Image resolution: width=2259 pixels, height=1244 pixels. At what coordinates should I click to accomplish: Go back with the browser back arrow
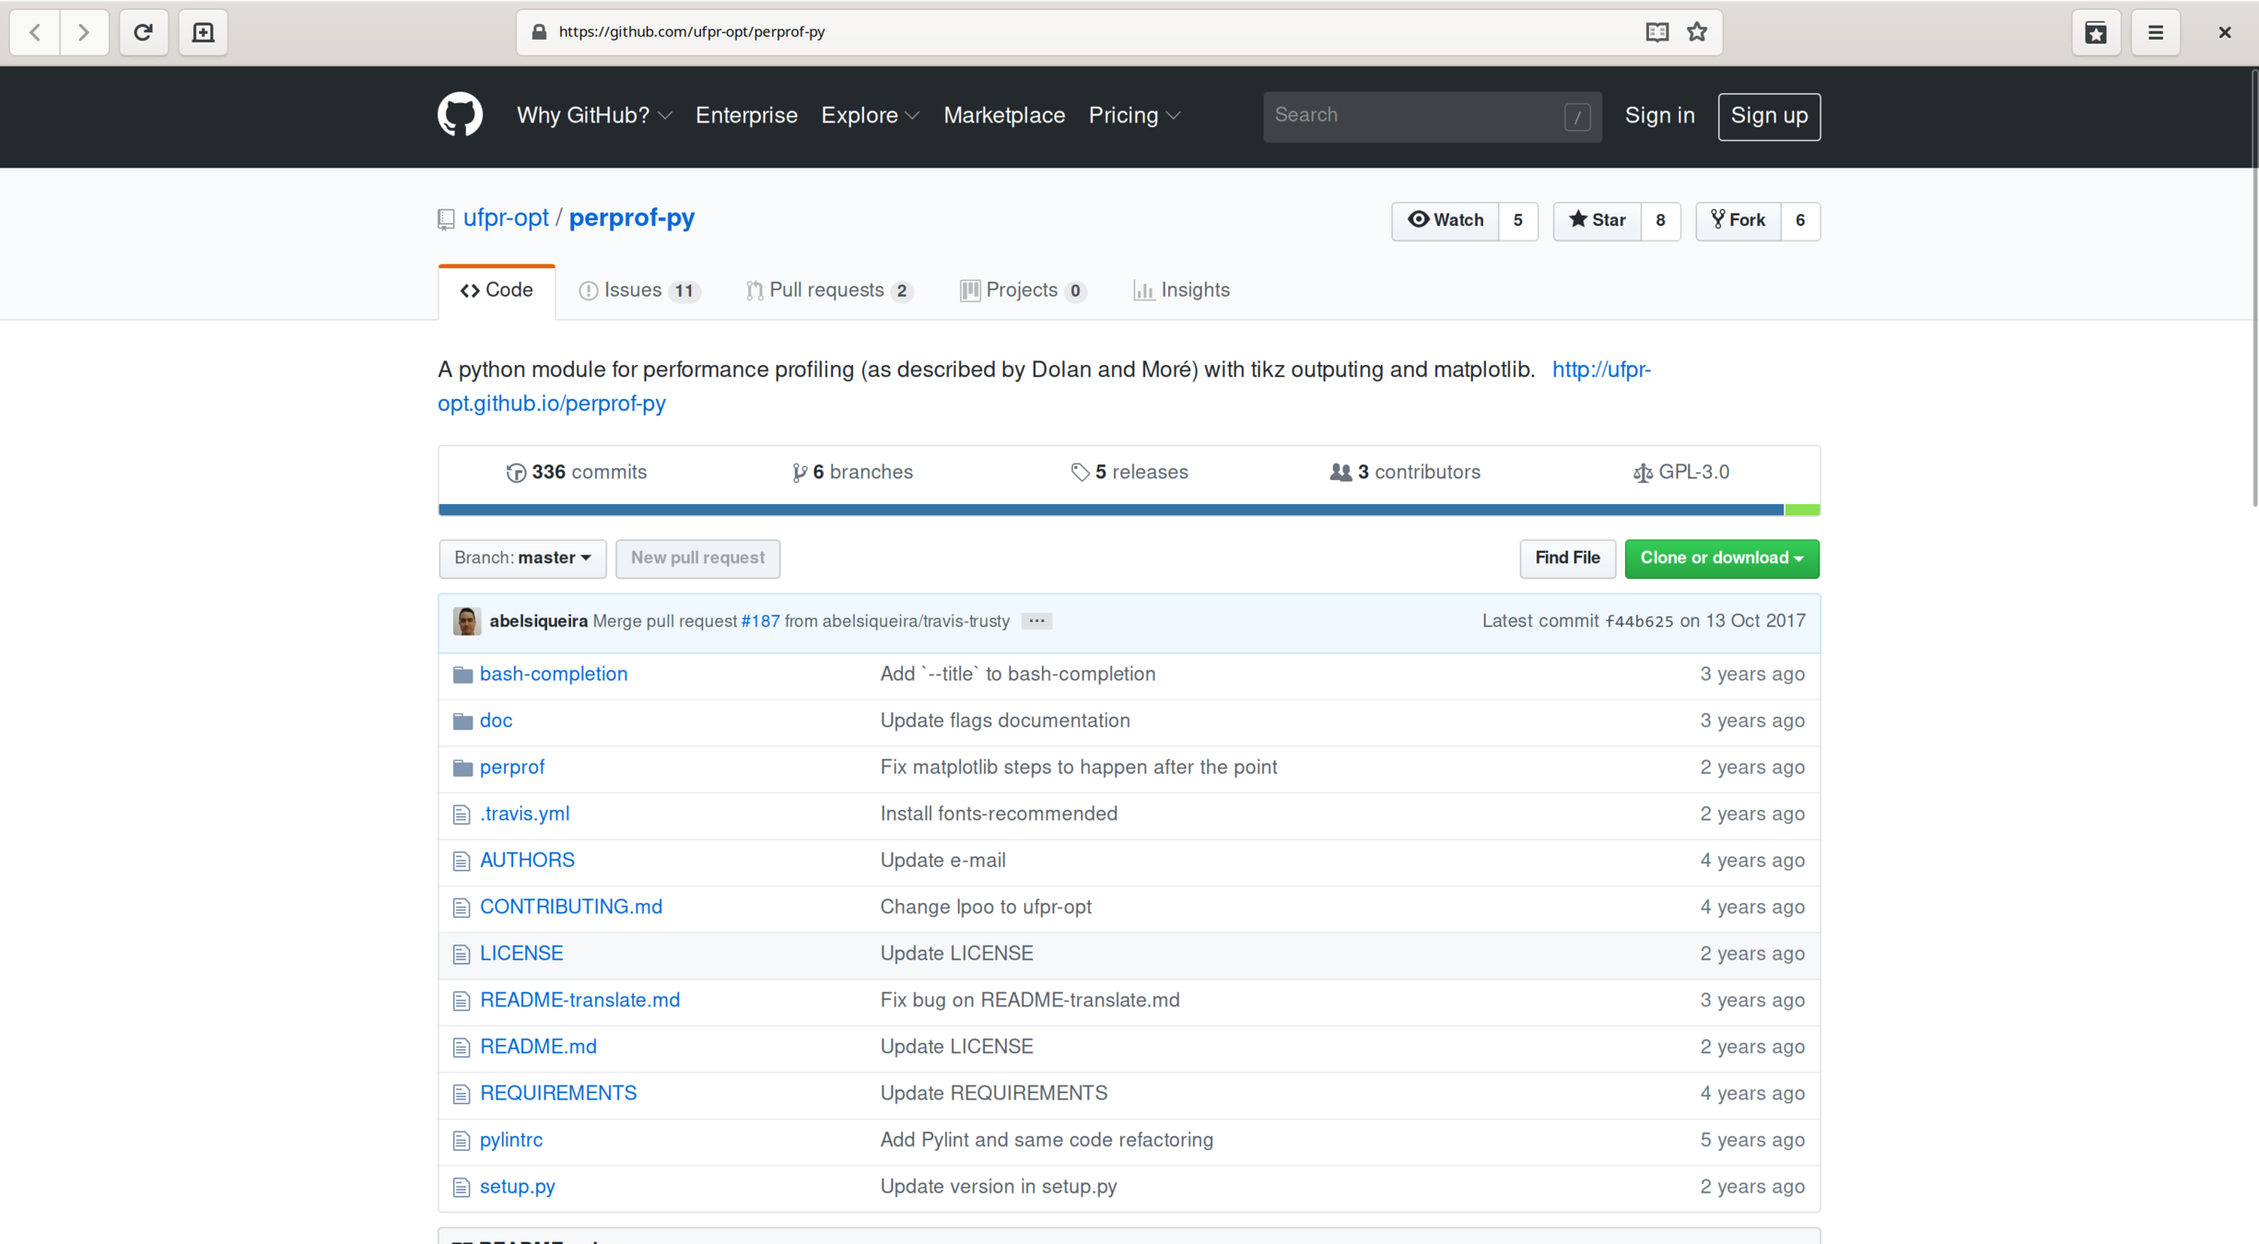tap(35, 32)
